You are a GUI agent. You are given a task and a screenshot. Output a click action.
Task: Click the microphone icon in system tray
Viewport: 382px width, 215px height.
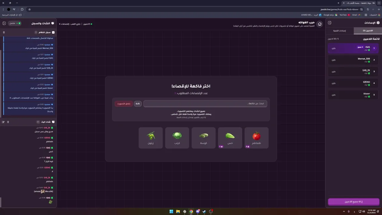tap(349, 211)
